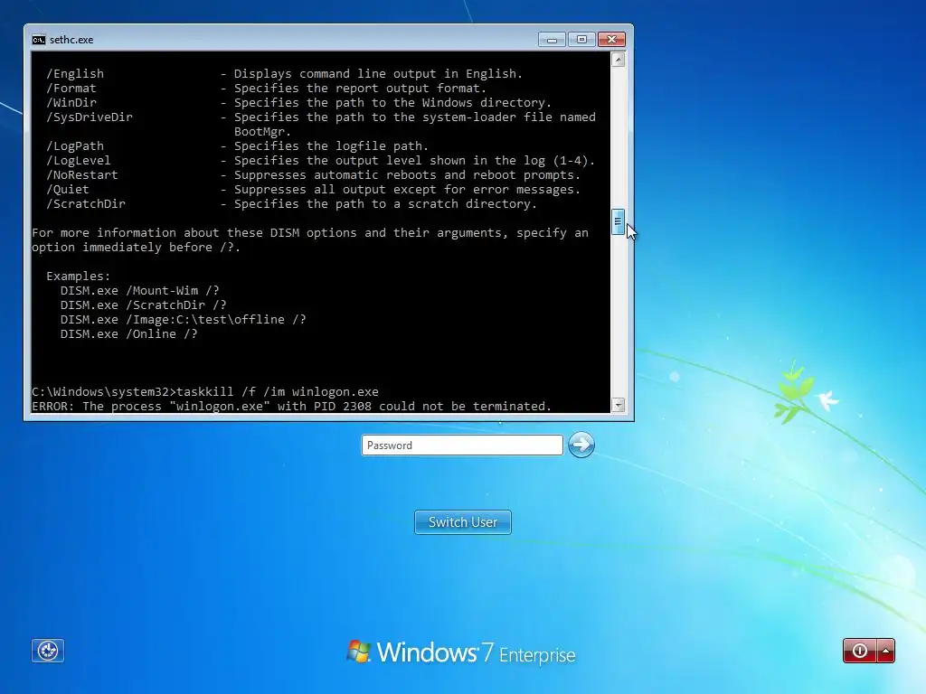
Task: Click the sethc.exe title bar text
Action: tap(71, 40)
